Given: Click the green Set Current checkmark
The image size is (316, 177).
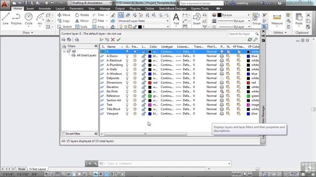Looking at the screenshot, I should pyautogui.click(x=118, y=39).
